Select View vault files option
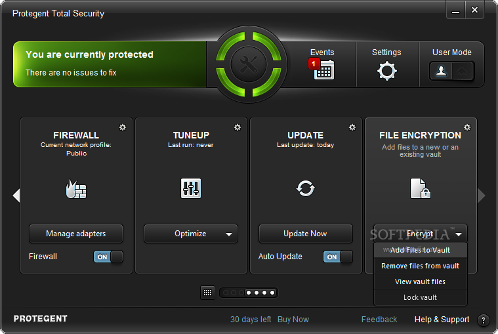Viewport: 498px width, 334px height. [x=420, y=282]
